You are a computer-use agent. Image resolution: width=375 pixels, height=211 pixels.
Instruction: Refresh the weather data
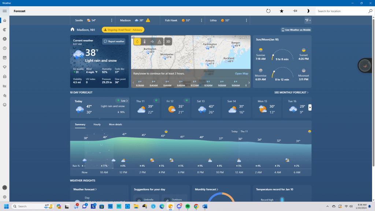(268, 11)
